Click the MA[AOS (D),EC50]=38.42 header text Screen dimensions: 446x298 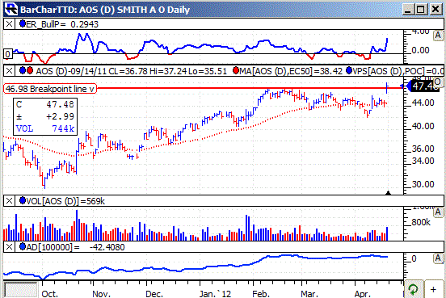tap(291, 71)
